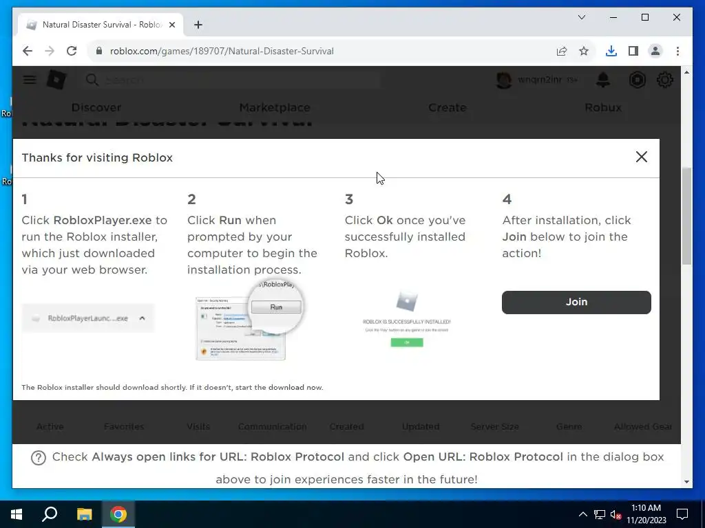Open the Robux page

(603, 108)
